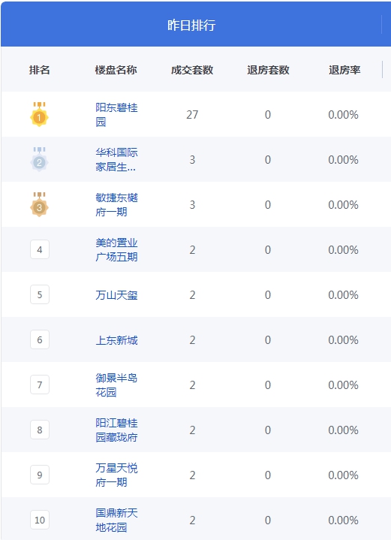Switch to the 昨日排行 tab

click(191, 25)
